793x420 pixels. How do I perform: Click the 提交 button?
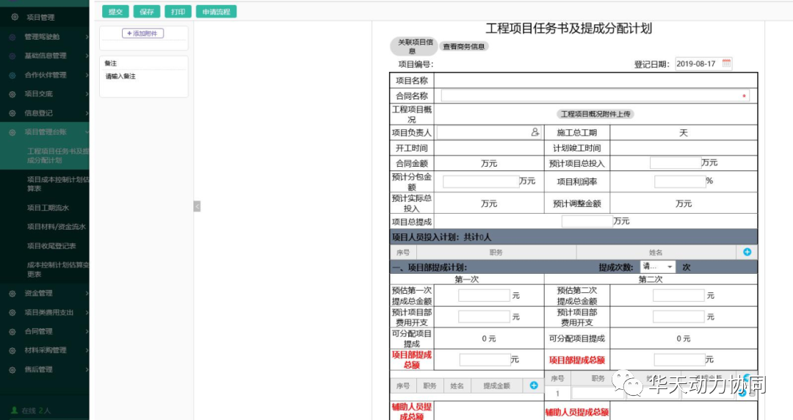pos(115,12)
